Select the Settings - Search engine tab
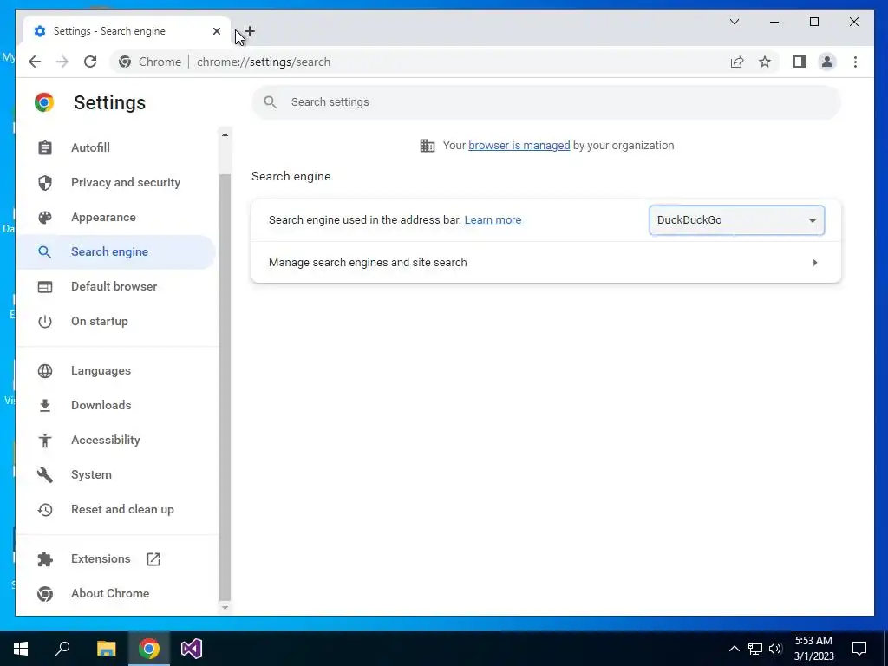This screenshot has height=666, width=888. [126, 31]
